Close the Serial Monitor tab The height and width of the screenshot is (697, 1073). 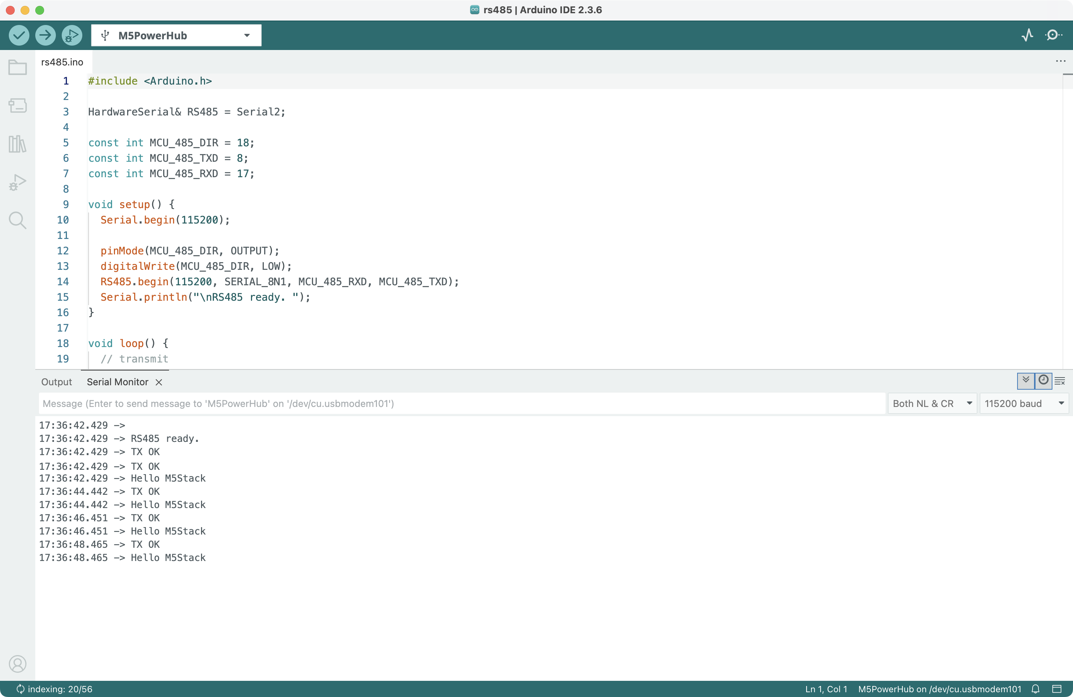click(x=159, y=383)
